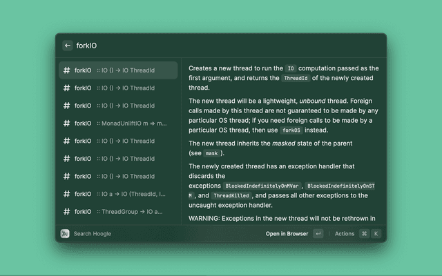Click the hash icon of the highlighted forkIO result
The image size is (442, 276).
66,70
